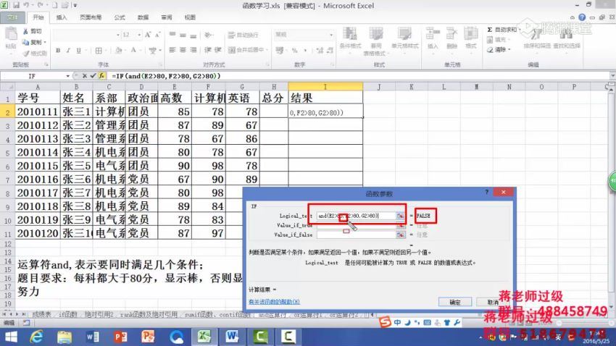
Task: Expand the Fill (填充) dropdown
Action: pyautogui.click(x=509, y=40)
